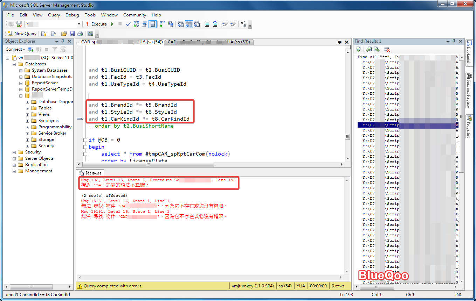Screen dimensions: 476x301
Task: Click the Print icon in the toolbar
Action: [80, 34]
